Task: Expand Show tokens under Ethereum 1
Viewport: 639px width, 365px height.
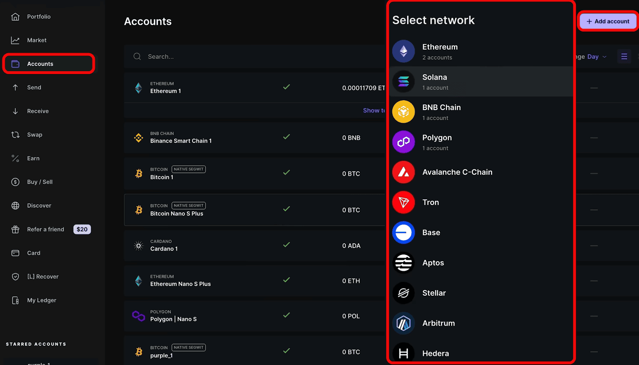Action: click(373, 111)
